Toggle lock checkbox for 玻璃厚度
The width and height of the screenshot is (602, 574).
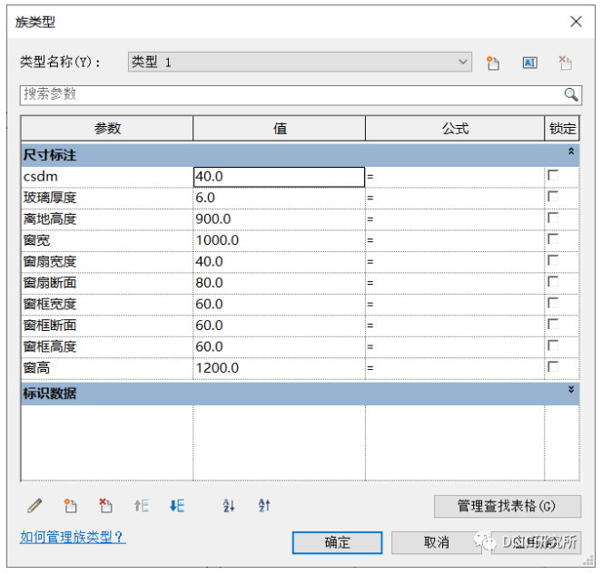pos(553,196)
